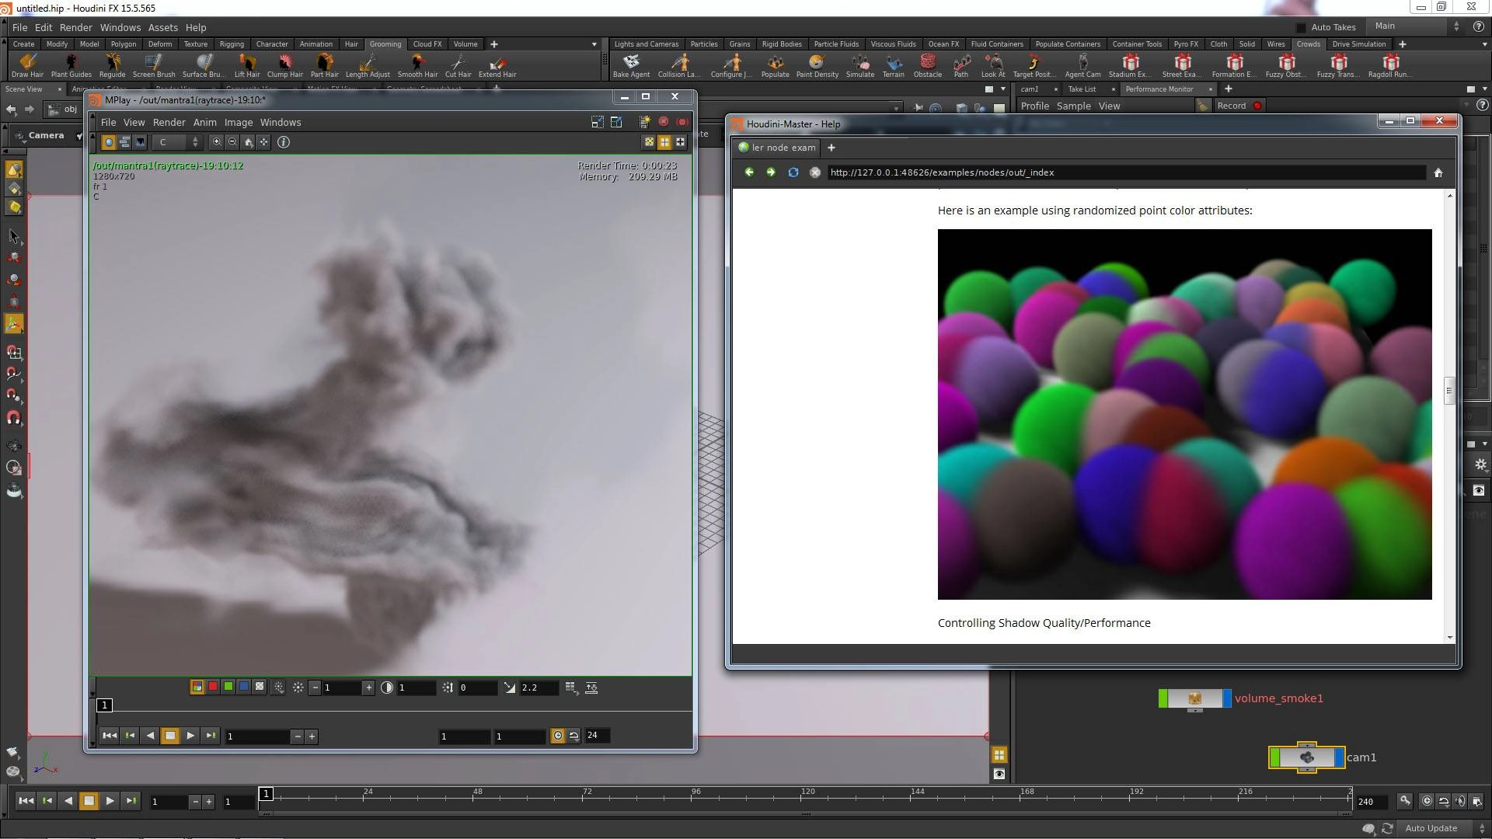The image size is (1492, 839).
Task: Click the Help browser URL field
Action: click(1126, 172)
